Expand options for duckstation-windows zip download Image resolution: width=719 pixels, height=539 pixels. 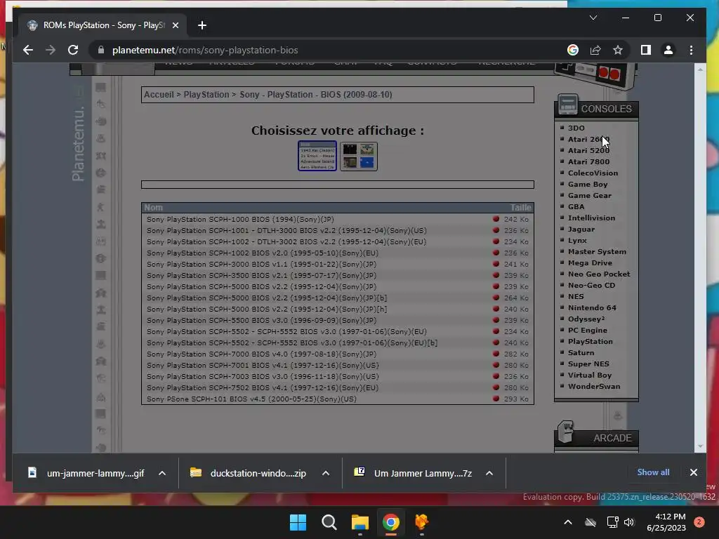[326, 473]
